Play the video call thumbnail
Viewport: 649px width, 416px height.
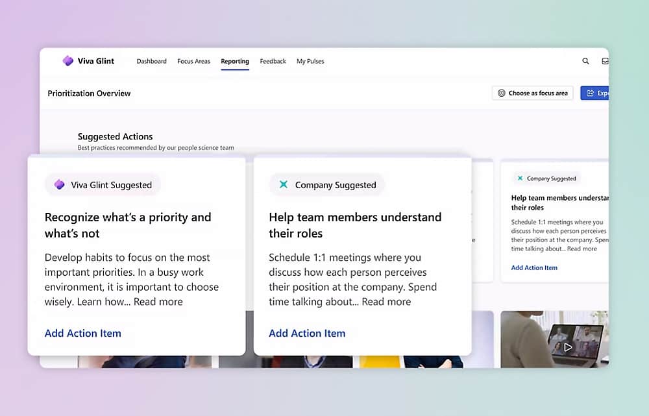pyautogui.click(x=568, y=347)
